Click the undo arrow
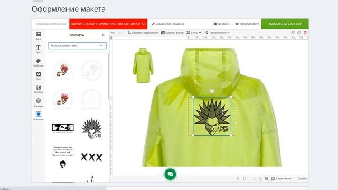This screenshot has width=338, height=190. 113,33
